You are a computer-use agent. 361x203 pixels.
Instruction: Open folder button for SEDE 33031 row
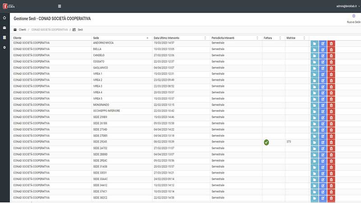pos(315,173)
